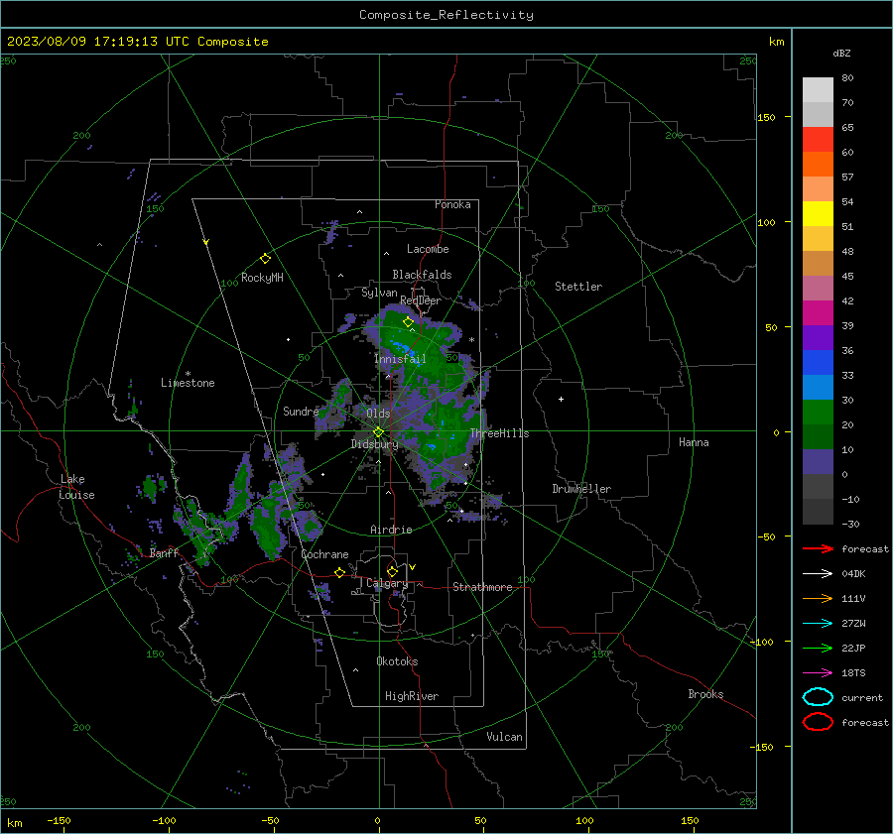Viewport: 893px width, 834px height.
Task: Click the Innisfail town label
Action: click(x=400, y=359)
